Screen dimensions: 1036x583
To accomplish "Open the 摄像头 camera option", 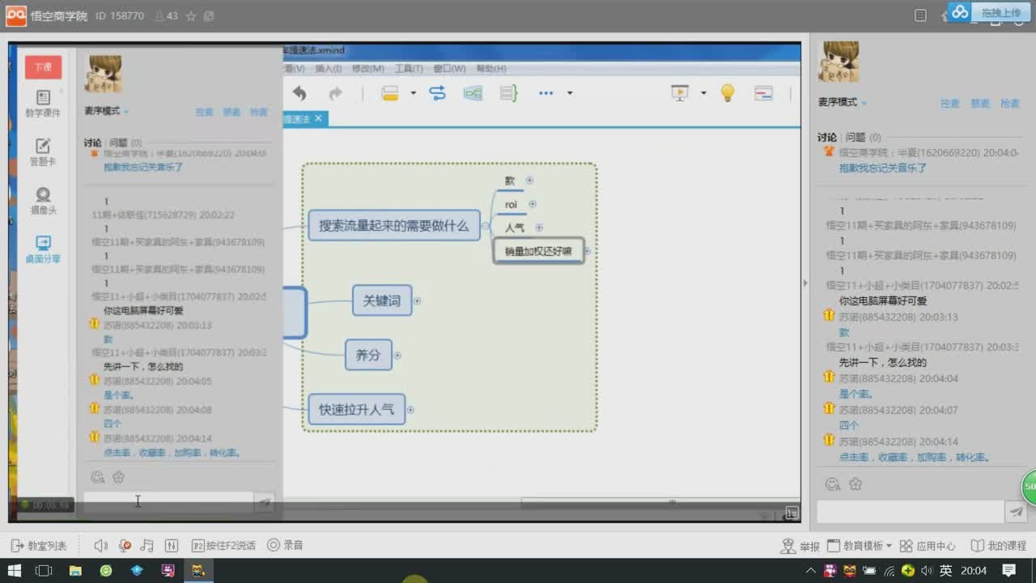I will (x=43, y=201).
